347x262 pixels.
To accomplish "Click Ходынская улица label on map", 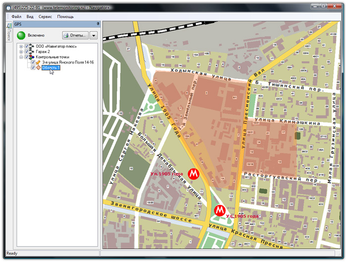I will tap(200, 74).
